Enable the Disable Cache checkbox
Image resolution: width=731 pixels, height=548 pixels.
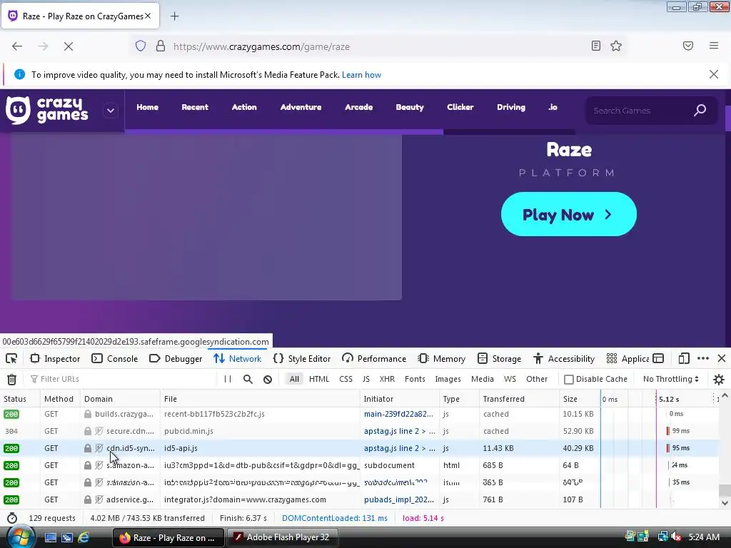pyautogui.click(x=569, y=380)
